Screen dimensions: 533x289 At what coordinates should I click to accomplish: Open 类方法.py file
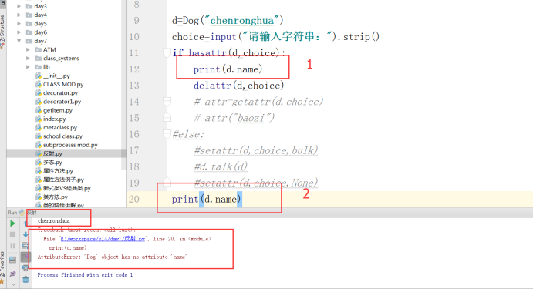52,197
